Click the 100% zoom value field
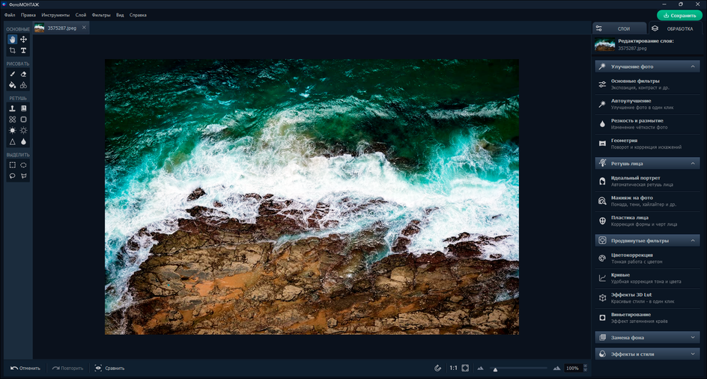The image size is (707, 379). (x=573, y=369)
